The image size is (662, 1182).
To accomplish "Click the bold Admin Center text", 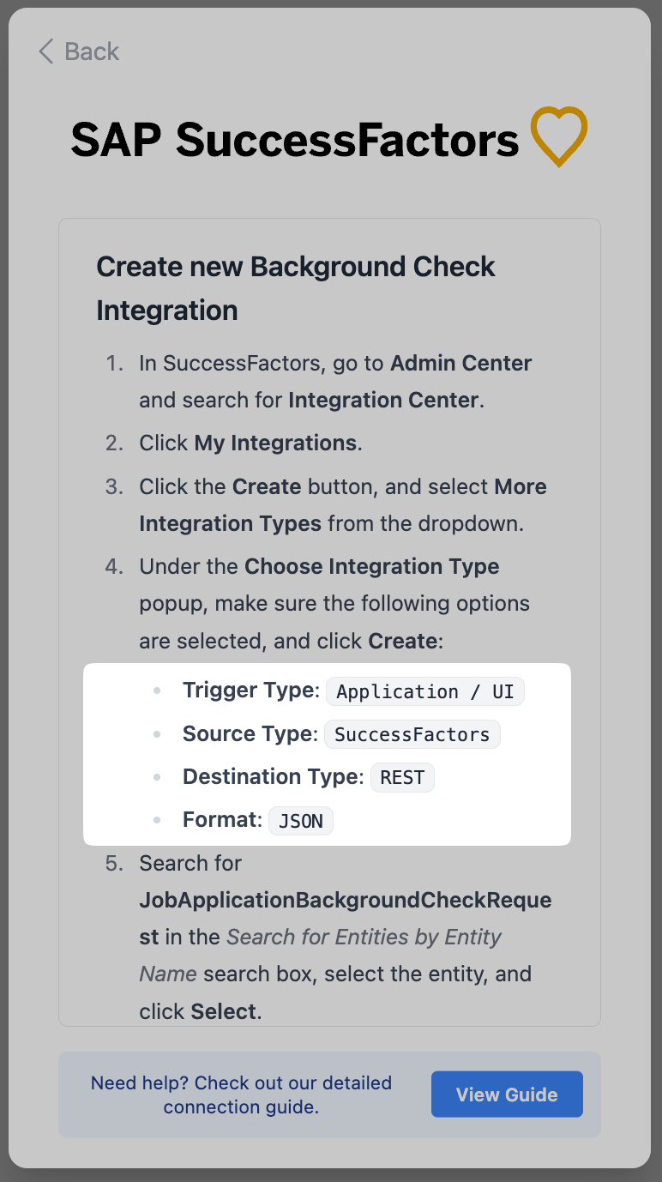I will 460,363.
